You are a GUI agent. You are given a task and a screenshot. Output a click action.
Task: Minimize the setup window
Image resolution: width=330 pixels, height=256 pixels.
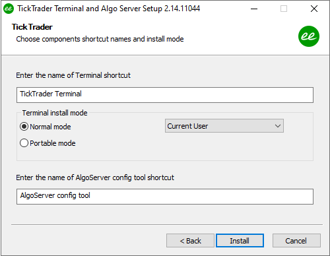pyautogui.click(x=254, y=9)
